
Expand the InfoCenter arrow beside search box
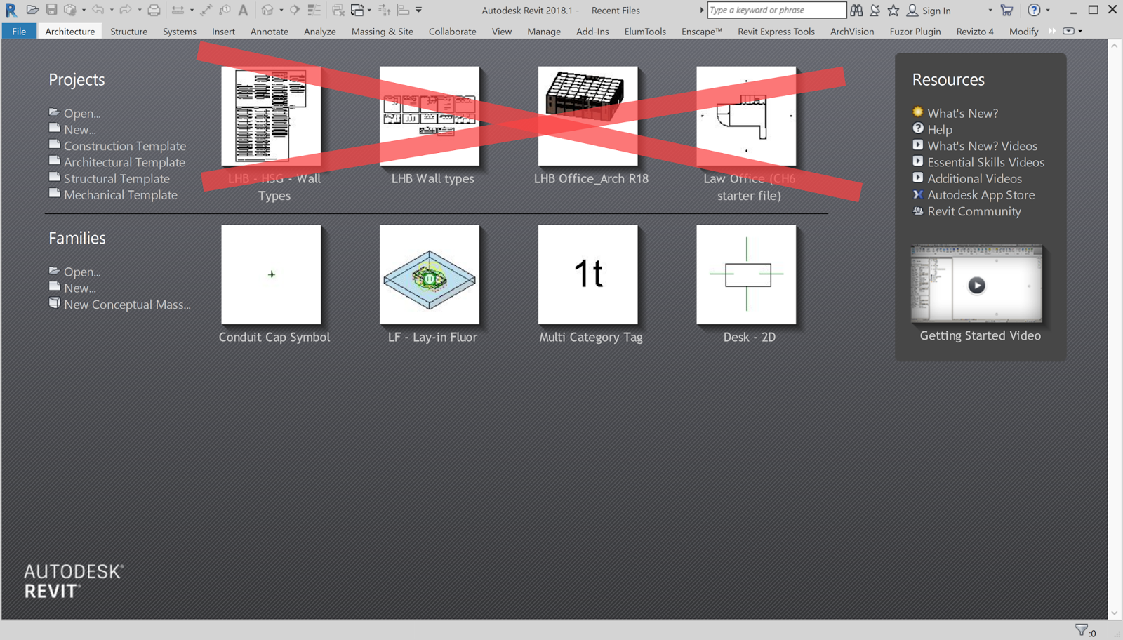701,10
